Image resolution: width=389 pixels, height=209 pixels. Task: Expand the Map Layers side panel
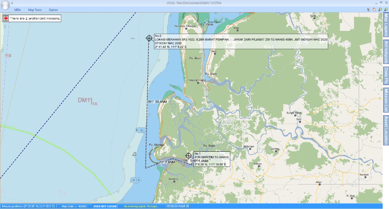(x=386, y=25)
